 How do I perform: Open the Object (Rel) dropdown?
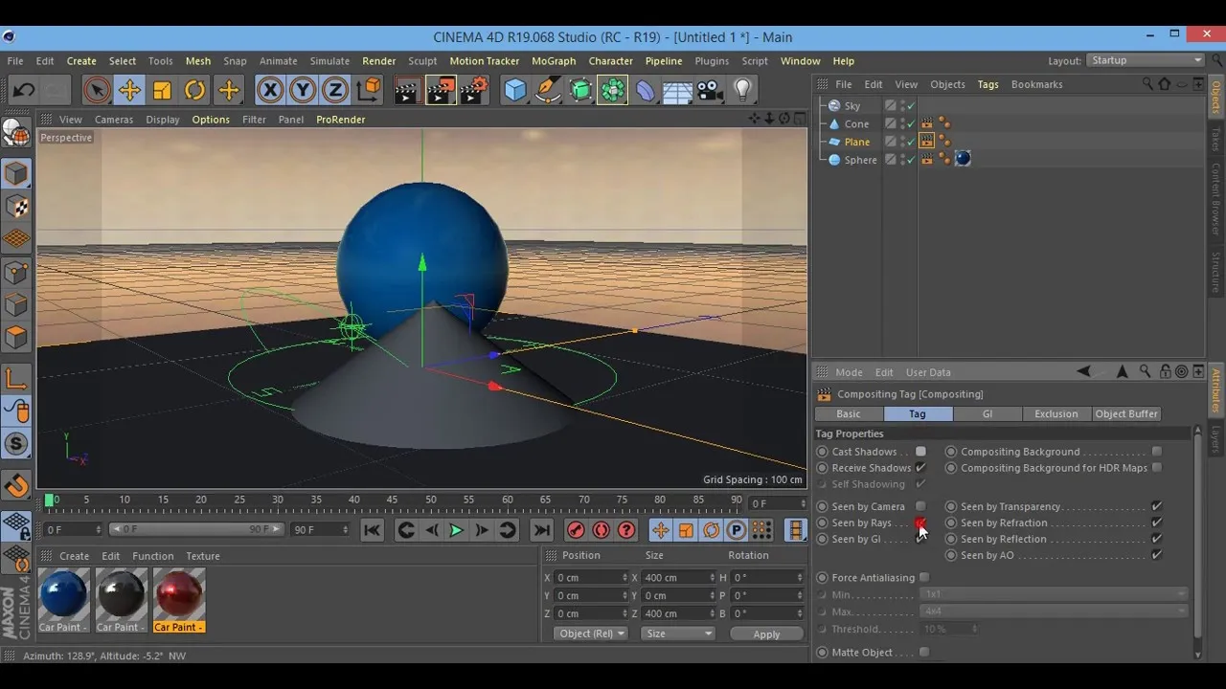[590, 633]
